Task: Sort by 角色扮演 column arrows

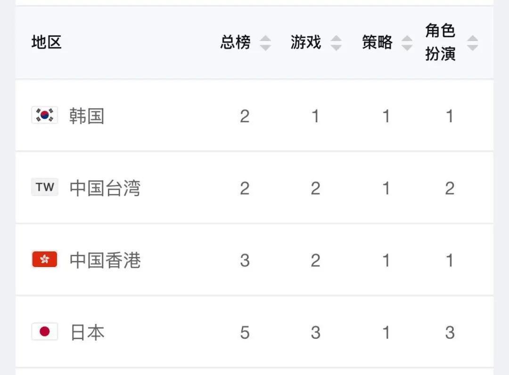Action: tap(472, 43)
